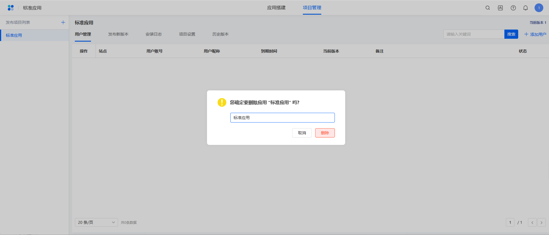Click the app logo icon
Image resolution: width=549 pixels, height=235 pixels.
pyautogui.click(x=11, y=8)
